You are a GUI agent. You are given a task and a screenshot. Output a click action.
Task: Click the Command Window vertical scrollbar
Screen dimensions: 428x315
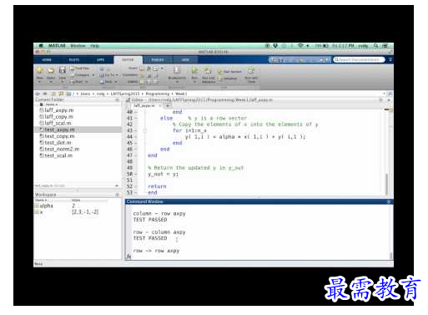tap(391, 256)
